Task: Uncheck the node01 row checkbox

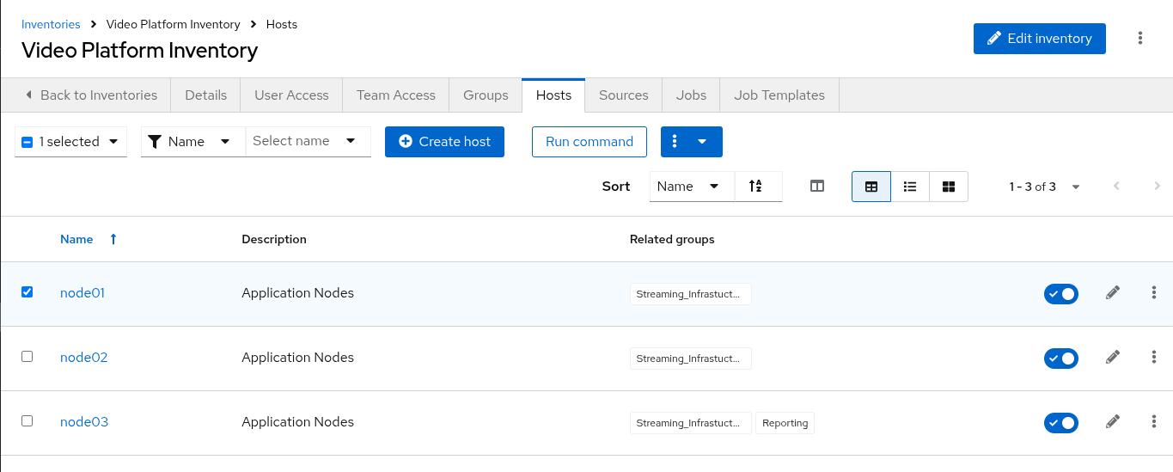Action: [x=27, y=292]
